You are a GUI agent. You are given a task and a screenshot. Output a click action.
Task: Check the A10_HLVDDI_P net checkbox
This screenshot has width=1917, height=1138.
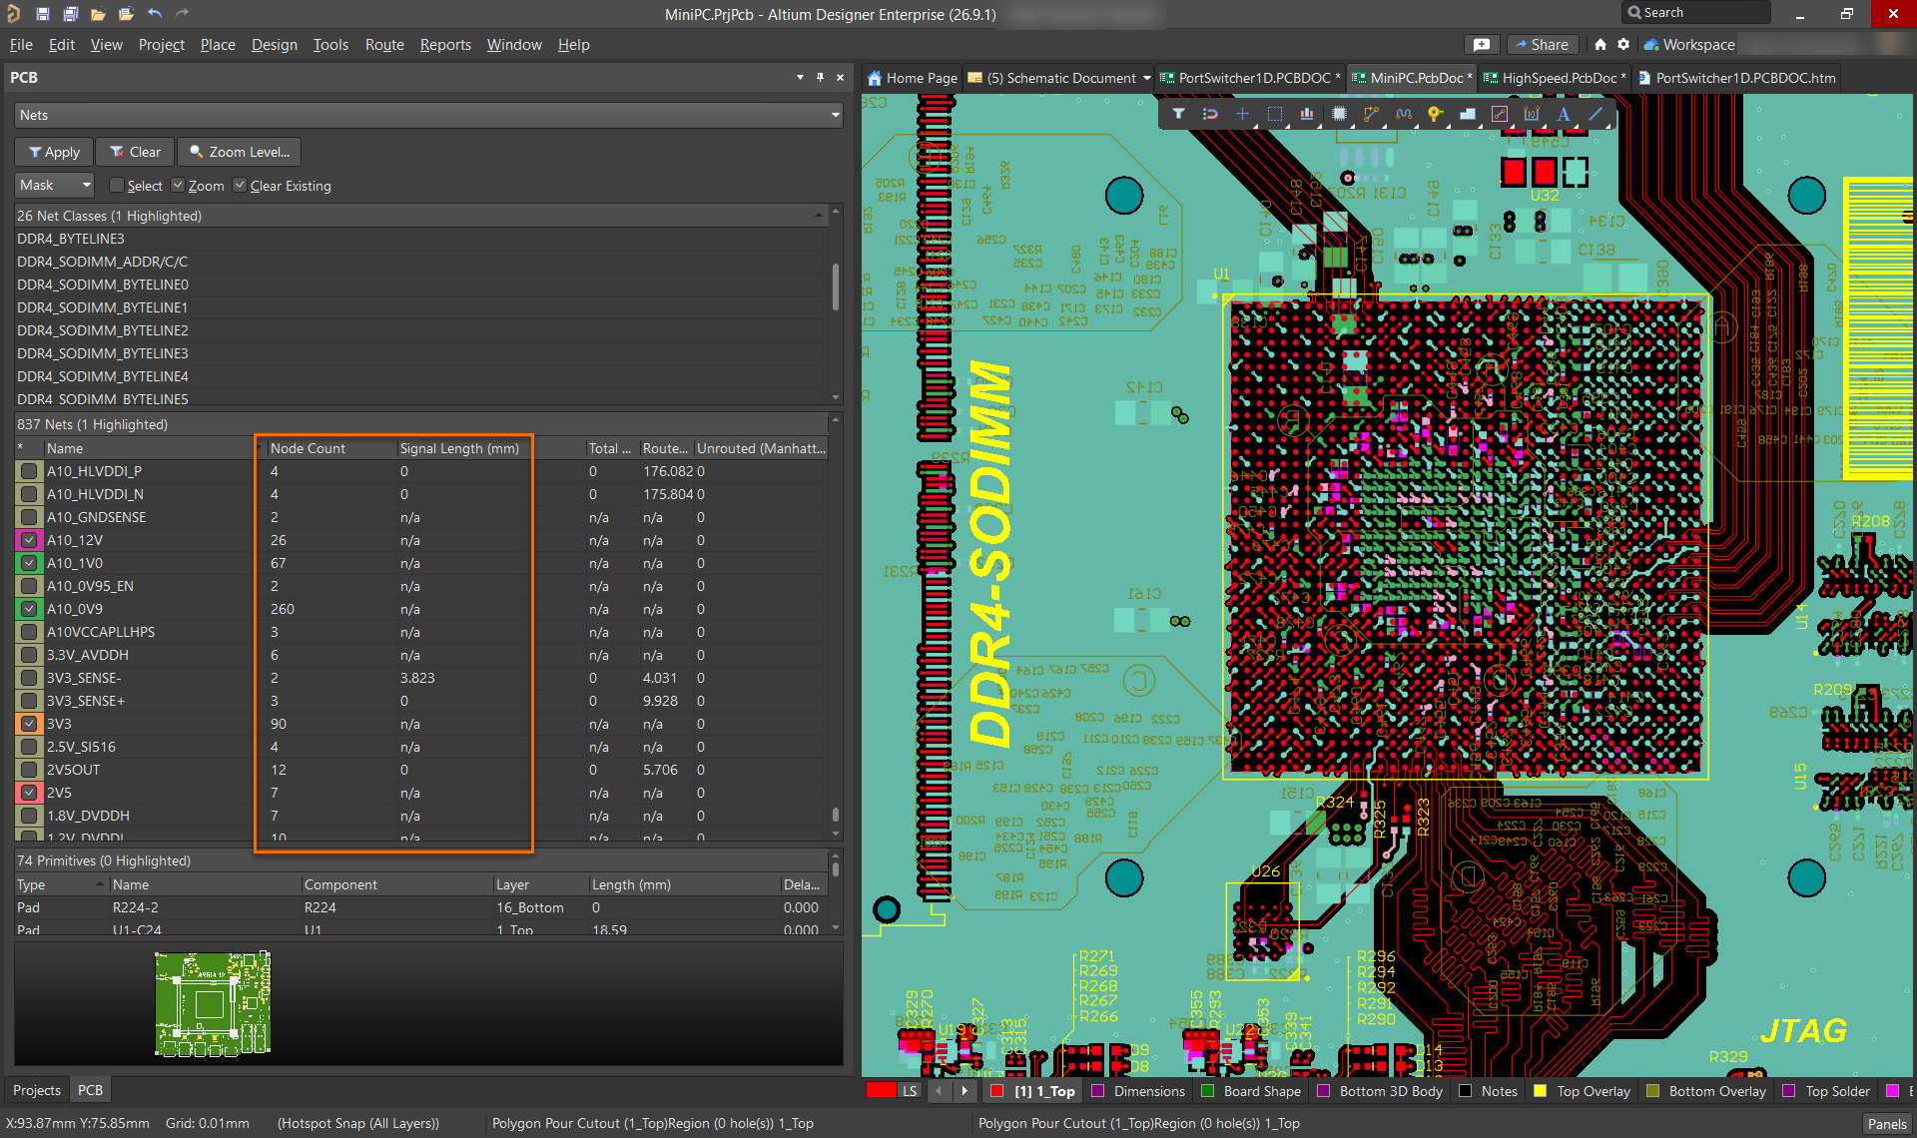click(x=29, y=471)
